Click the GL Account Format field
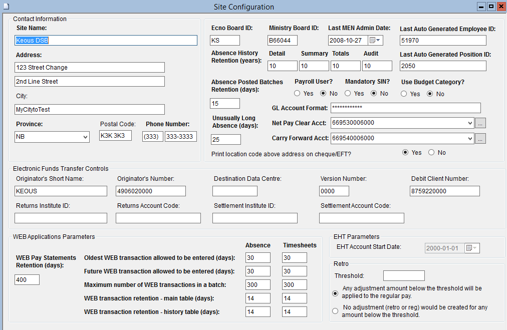This screenshot has width=507, height=330. (405, 108)
